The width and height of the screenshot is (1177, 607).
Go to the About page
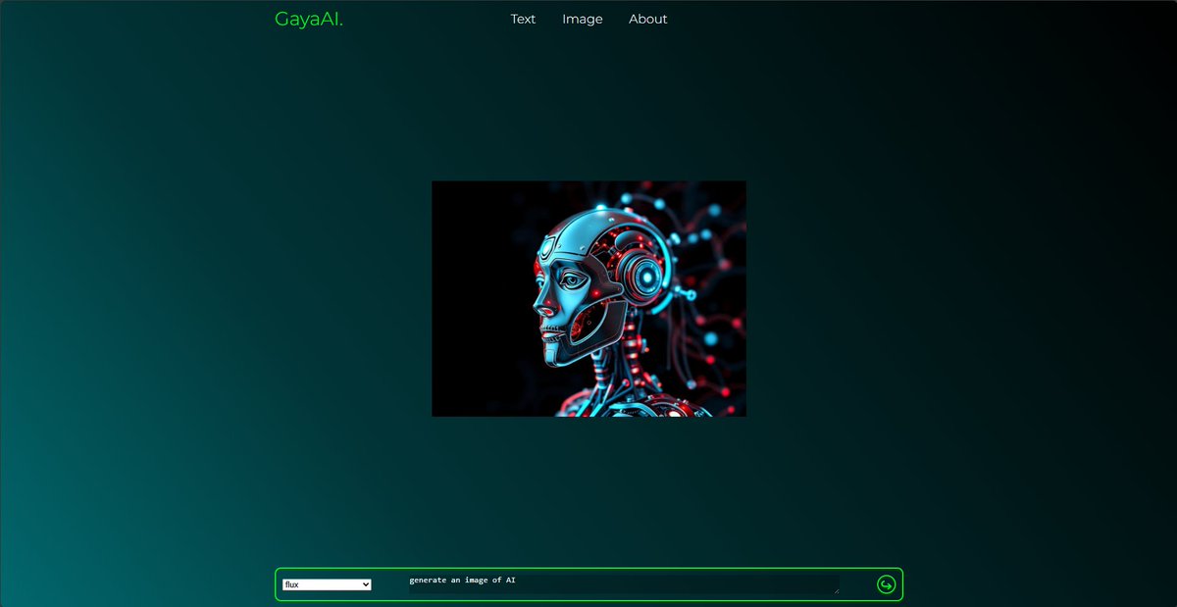coord(648,19)
